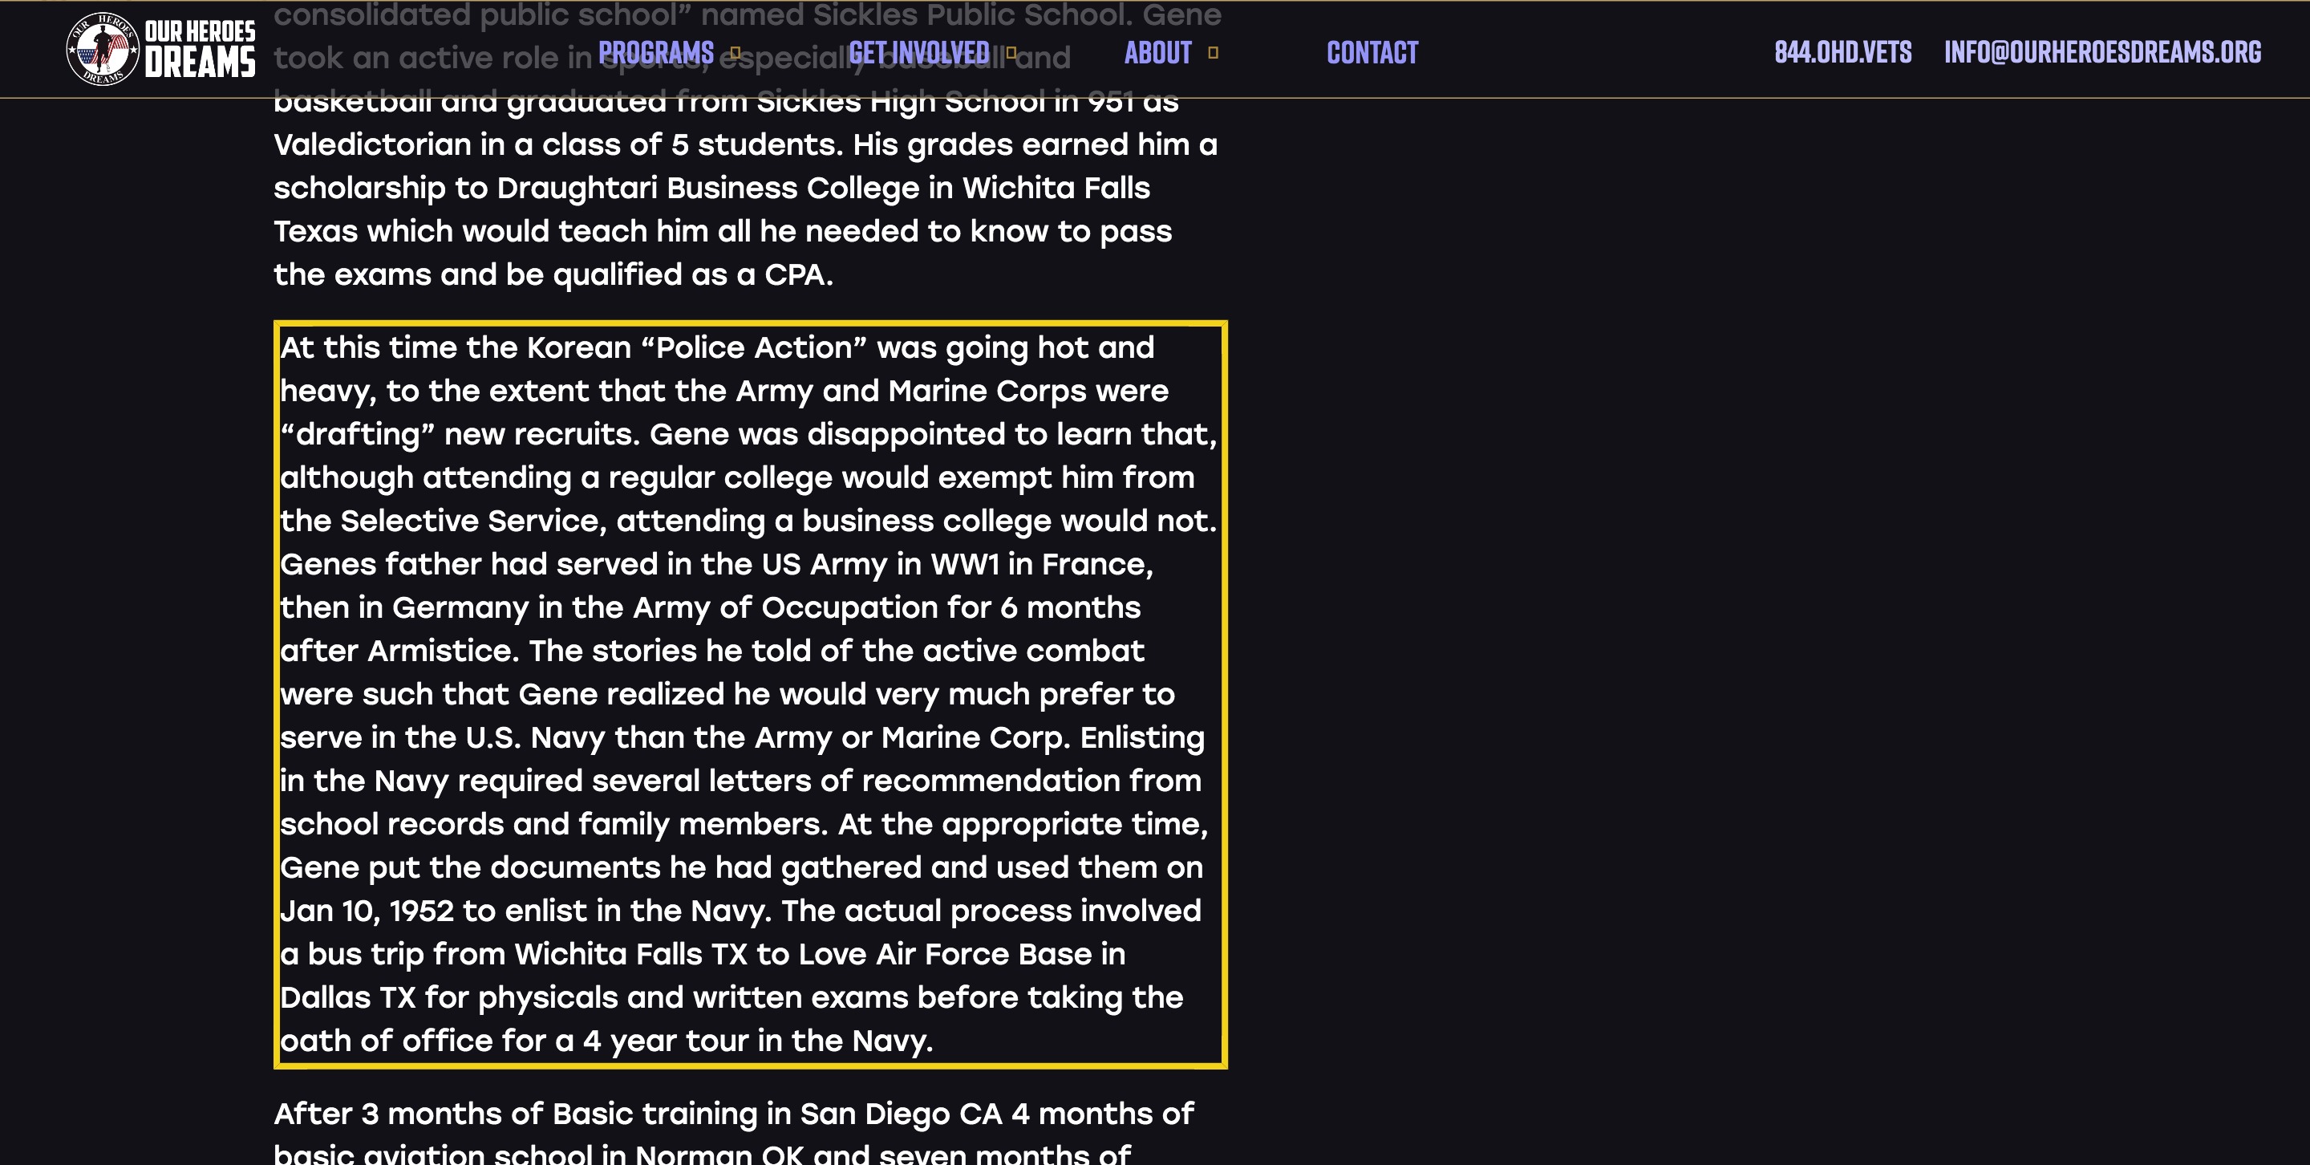Expand the dropdown indicator beside Programs
Viewport: 2310px width, 1165px height.
pyautogui.click(x=736, y=53)
